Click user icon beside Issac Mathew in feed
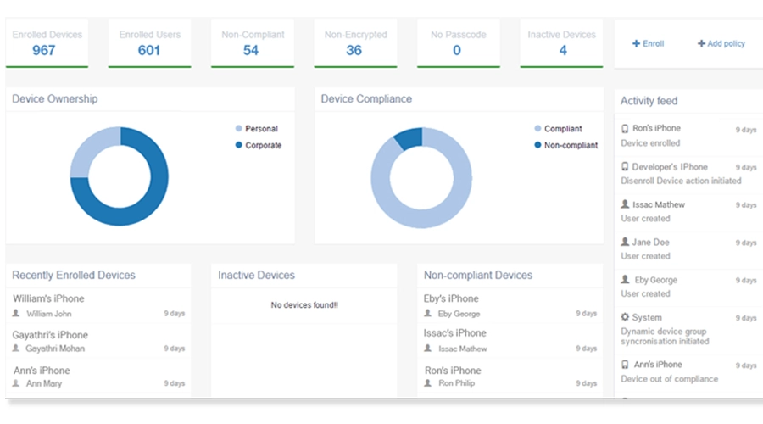Screen dimensions: 763x424 tap(626, 204)
